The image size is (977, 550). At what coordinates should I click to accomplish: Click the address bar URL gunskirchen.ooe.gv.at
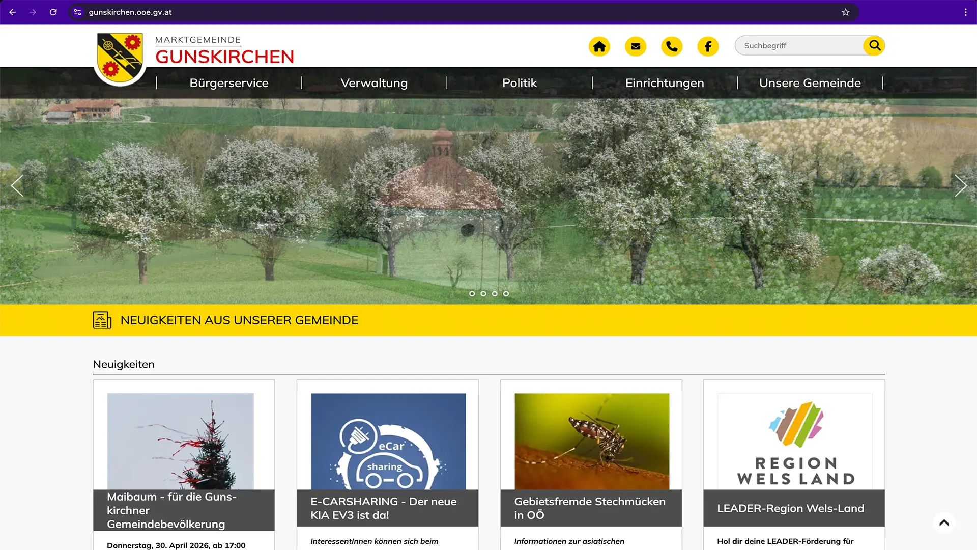[x=130, y=12]
